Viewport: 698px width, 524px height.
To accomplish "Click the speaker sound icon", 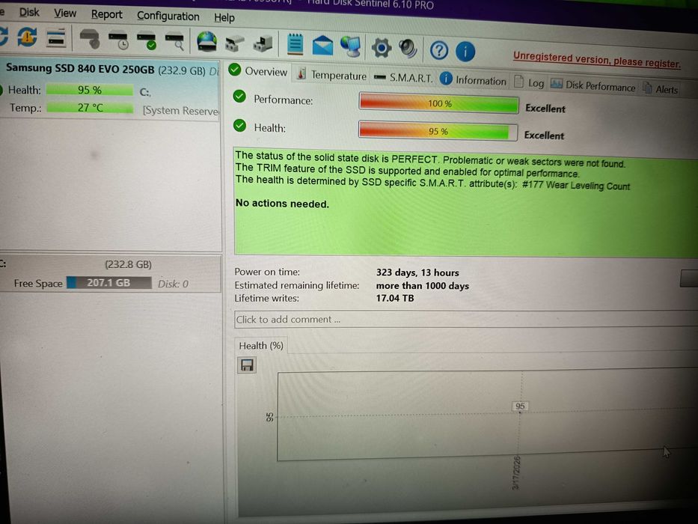I will [x=408, y=49].
